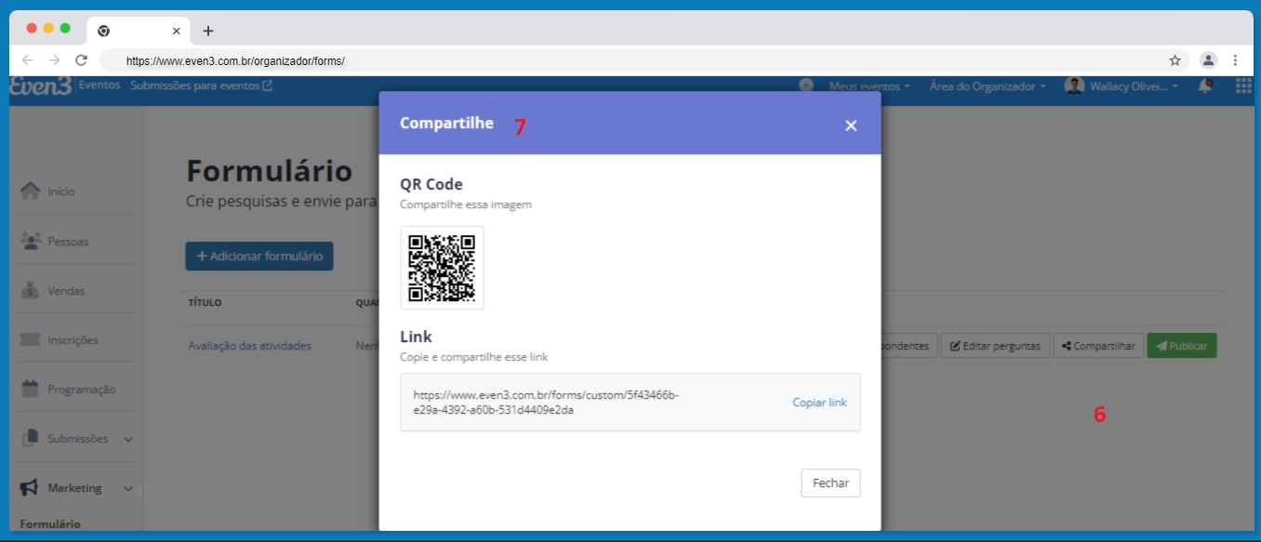Click the Marketing megaphone icon
The image size is (1261, 542).
coord(30,487)
